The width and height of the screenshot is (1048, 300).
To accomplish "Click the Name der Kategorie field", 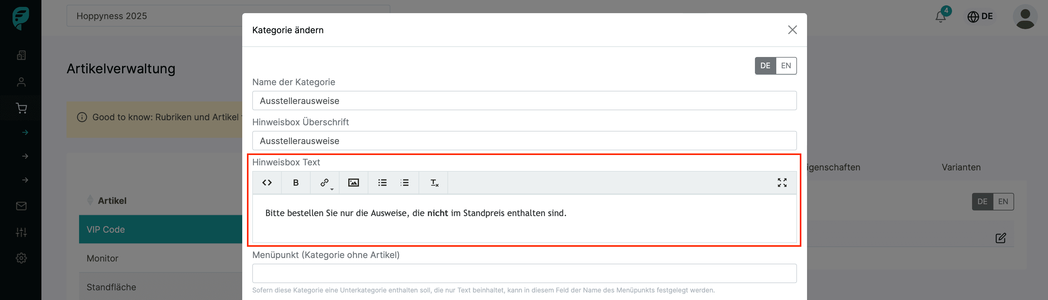I will (524, 101).
